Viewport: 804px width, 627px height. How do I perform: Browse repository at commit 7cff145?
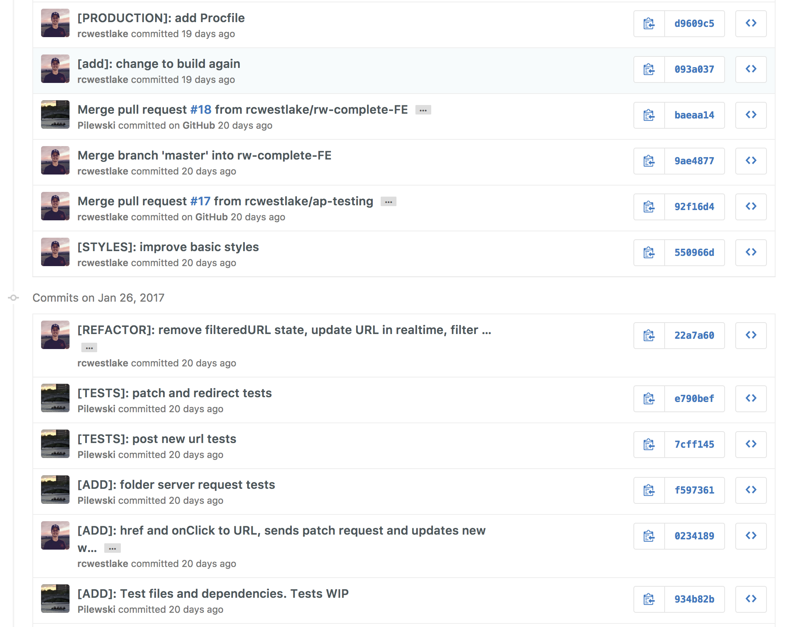pyautogui.click(x=751, y=445)
